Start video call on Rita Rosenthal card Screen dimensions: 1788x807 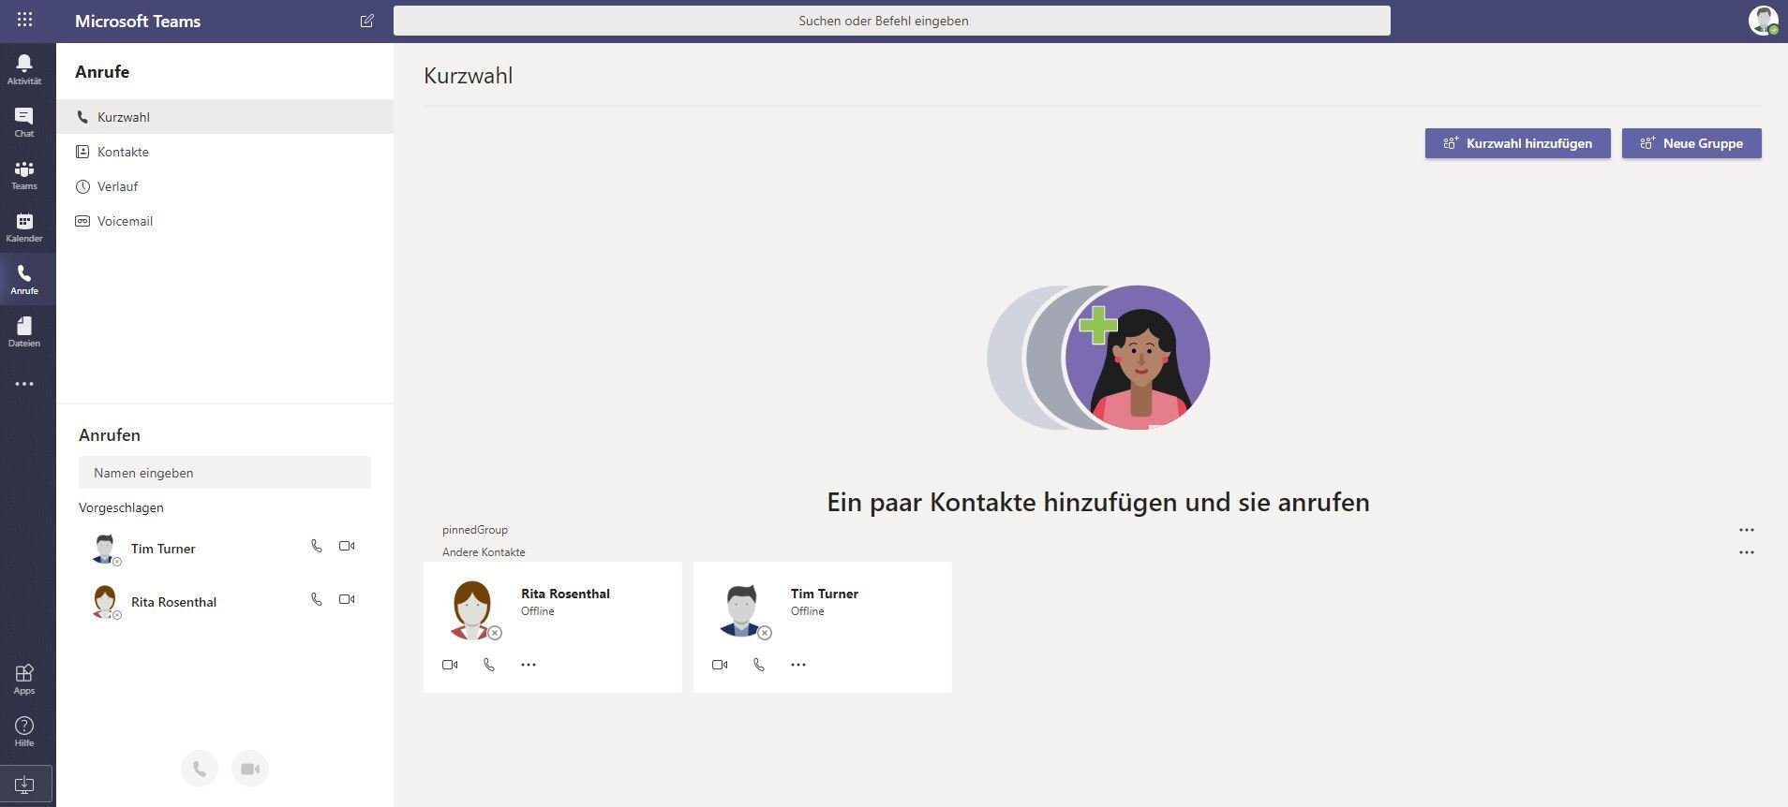click(450, 665)
